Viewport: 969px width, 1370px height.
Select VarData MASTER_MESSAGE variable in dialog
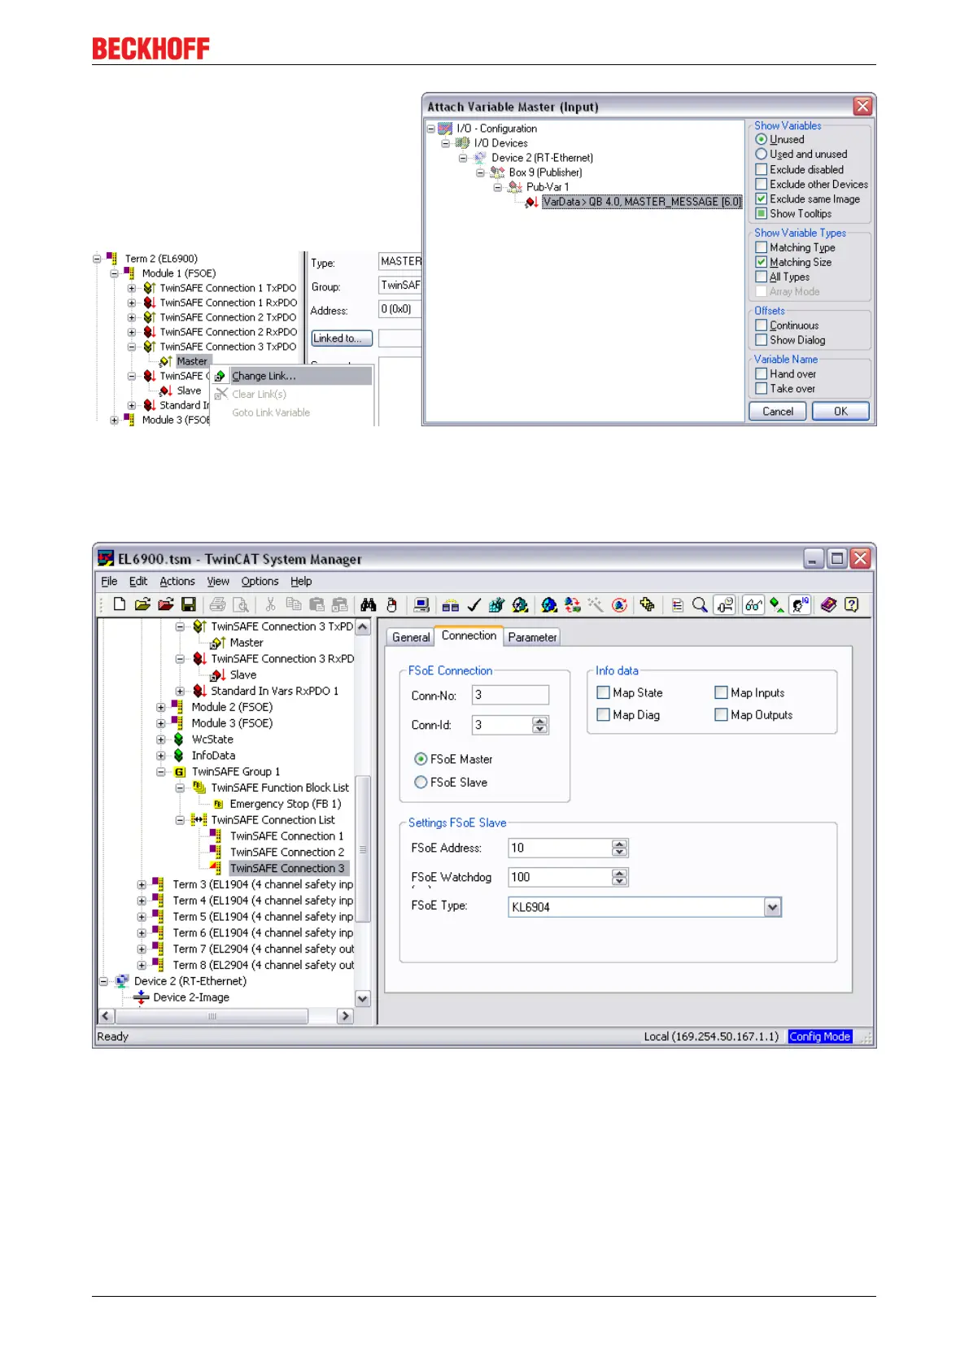[642, 202]
